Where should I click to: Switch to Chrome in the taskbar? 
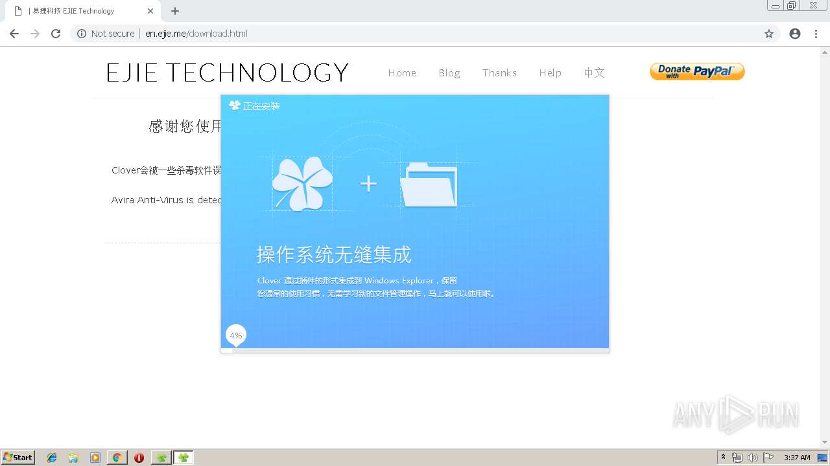(x=117, y=458)
